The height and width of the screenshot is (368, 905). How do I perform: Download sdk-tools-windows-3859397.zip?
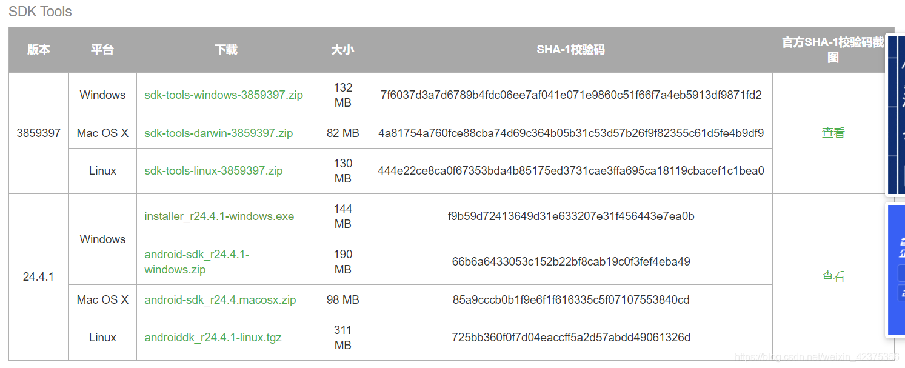pyautogui.click(x=224, y=95)
